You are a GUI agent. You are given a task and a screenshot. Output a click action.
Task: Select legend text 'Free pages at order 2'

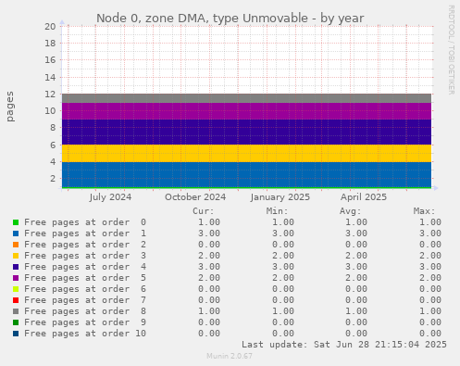click(85, 245)
